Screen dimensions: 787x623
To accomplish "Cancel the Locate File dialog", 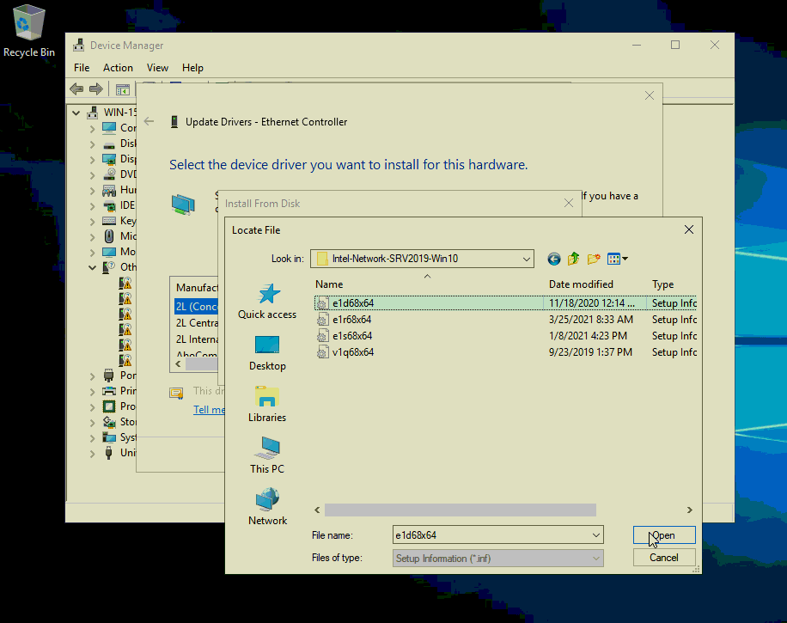I will (663, 558).
